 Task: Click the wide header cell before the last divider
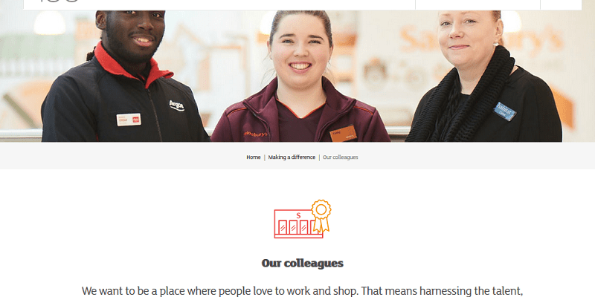(x=477, y=4)
